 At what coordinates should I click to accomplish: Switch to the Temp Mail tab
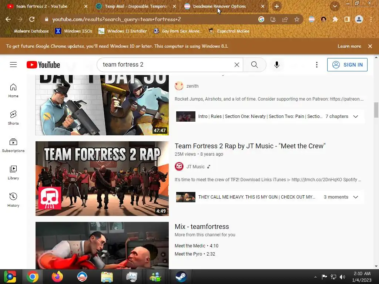pos(137,6)
